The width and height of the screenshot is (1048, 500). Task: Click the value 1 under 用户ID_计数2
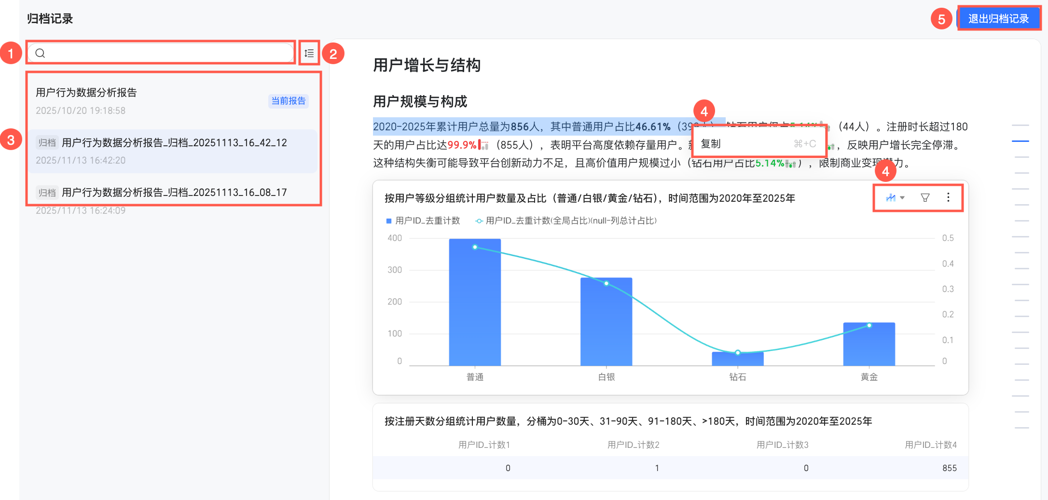(657, 468)
